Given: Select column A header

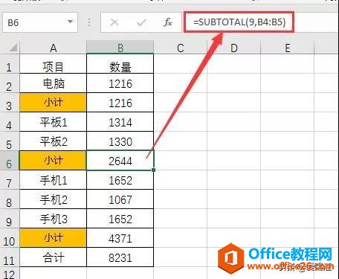Looking at the screenshot, I should tap(54, 48).
